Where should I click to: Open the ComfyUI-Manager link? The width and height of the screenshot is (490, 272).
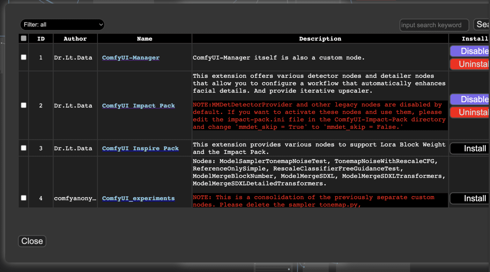[x=130, y=58]
